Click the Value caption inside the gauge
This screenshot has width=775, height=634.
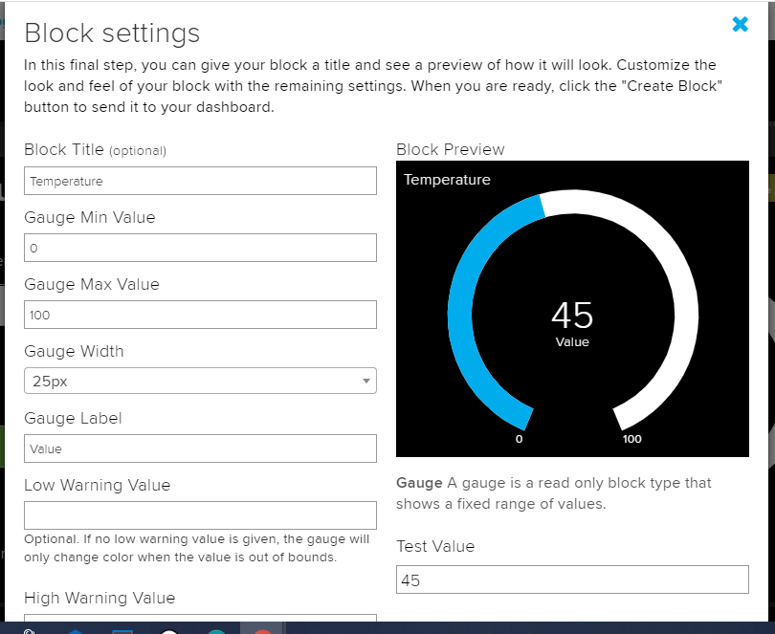[572, 341]
